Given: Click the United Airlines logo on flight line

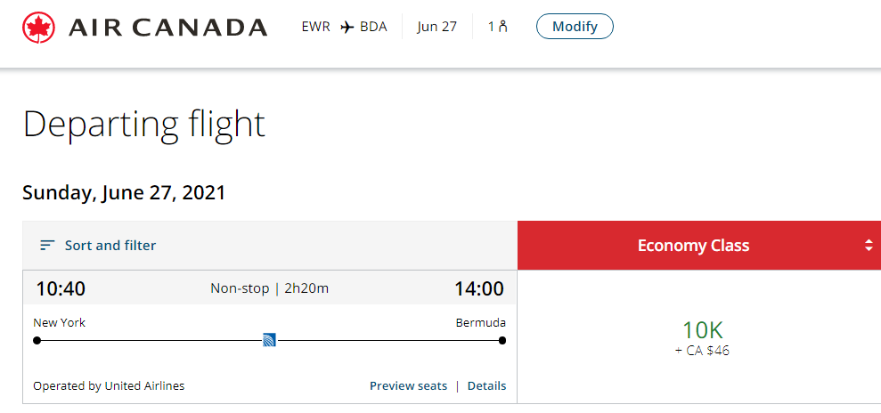Looking at the screenshot, I should [269, 339].
